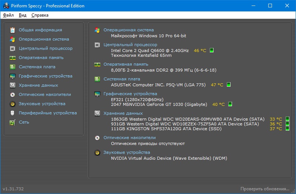Click the network card icon beside Сеть
The image size is (296, 194).
tap(13, 122)
